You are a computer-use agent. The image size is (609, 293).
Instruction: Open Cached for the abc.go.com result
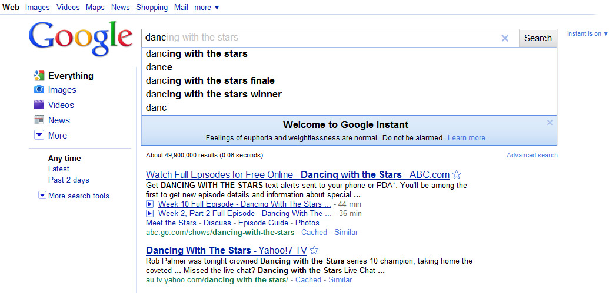(x=314, y=232)
